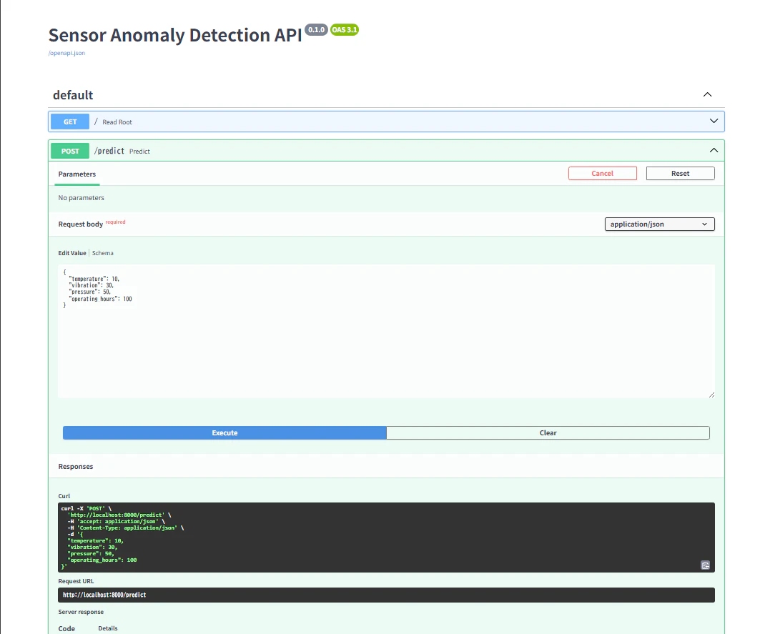This screenshot has width=765, height=634.
Task: Switch to the Edit Value tab
Action: (72, 253)
